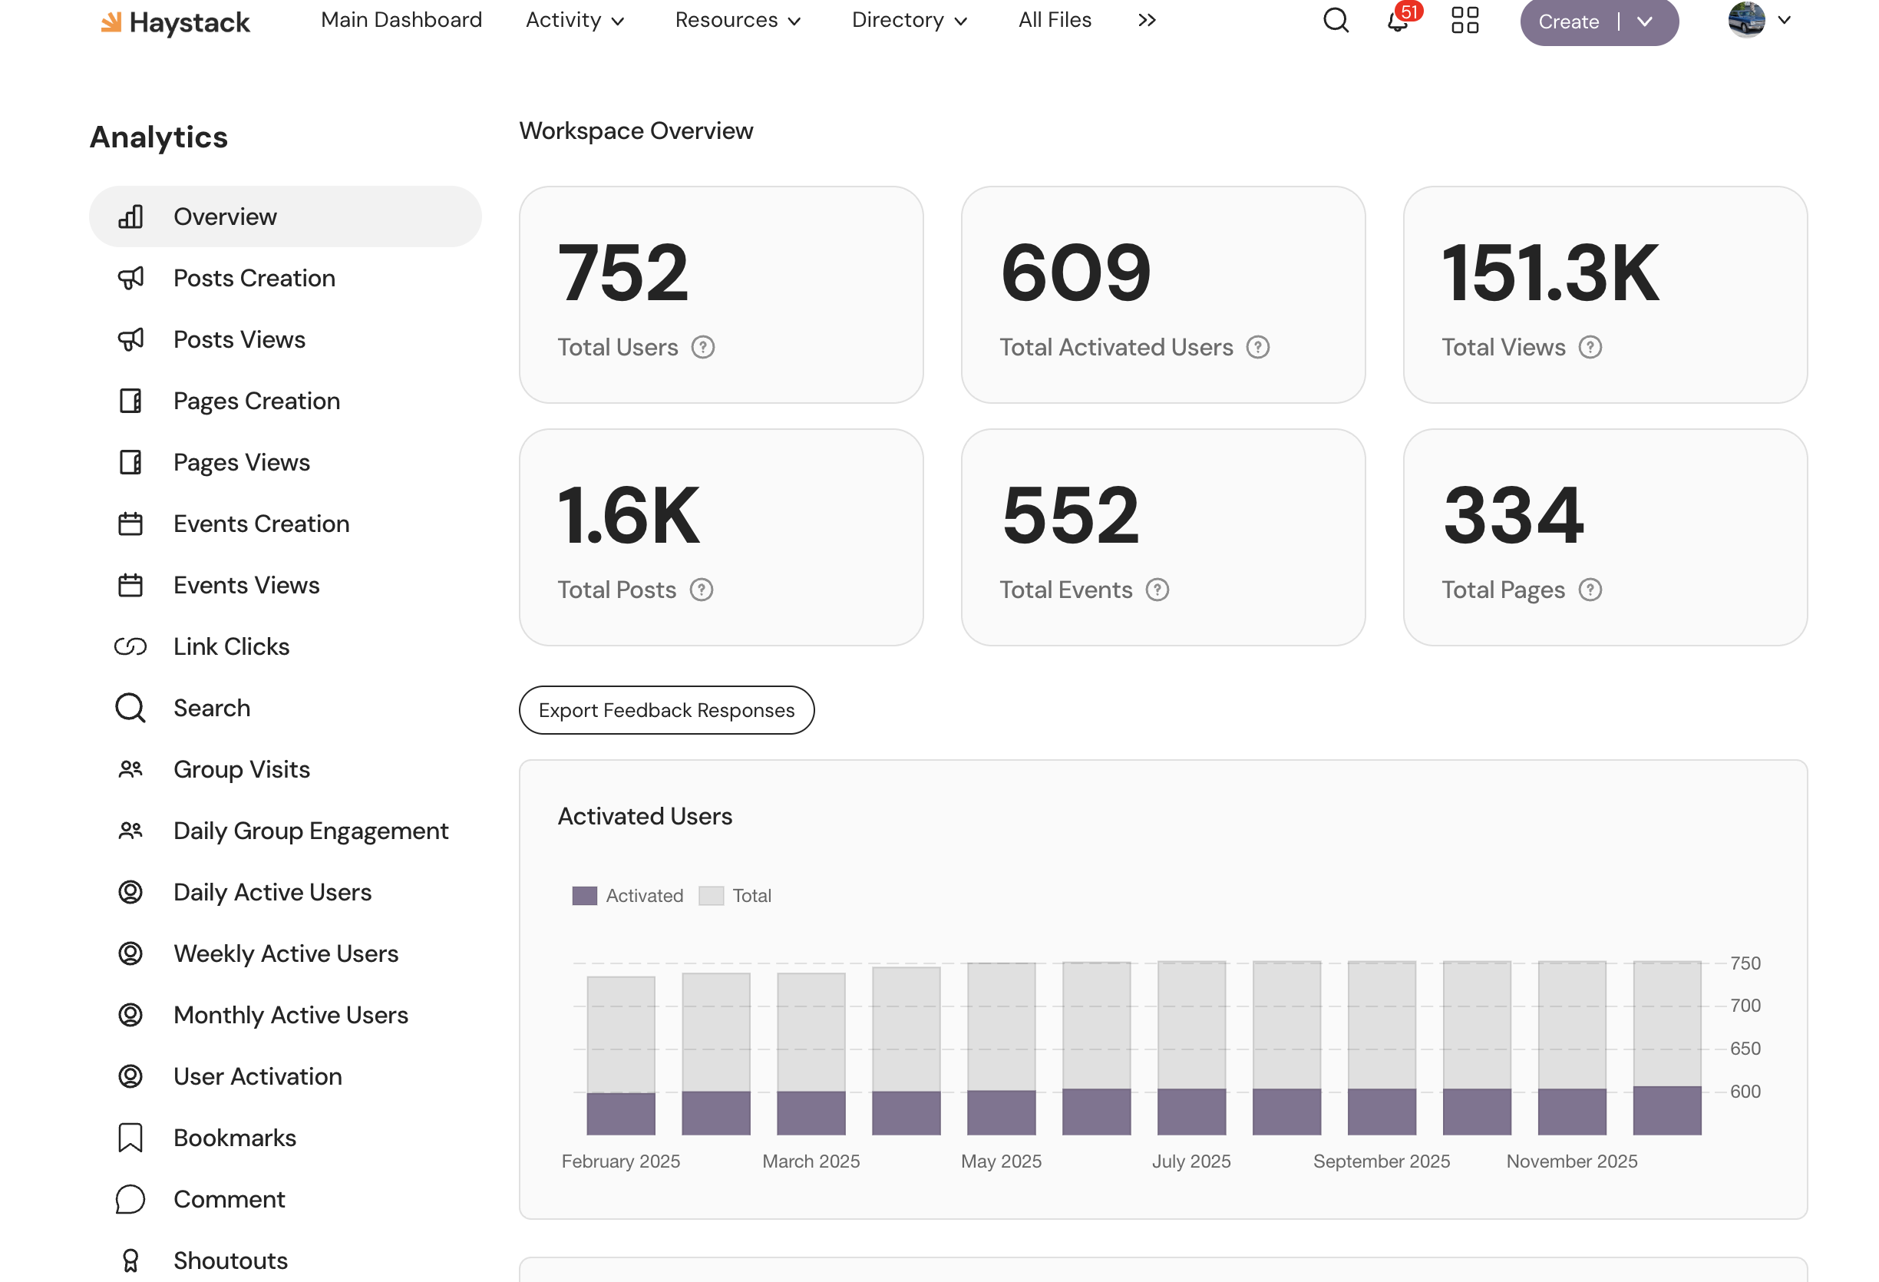Click help icon next to Total Pages

click(1590, 590)
